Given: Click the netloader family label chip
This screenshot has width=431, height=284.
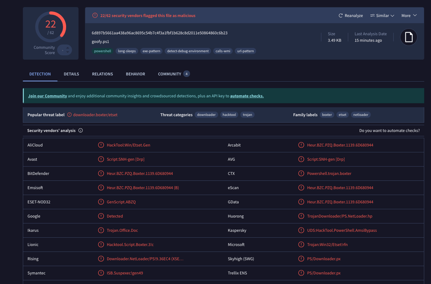Looking at the screenshot, I should [361, 115].
